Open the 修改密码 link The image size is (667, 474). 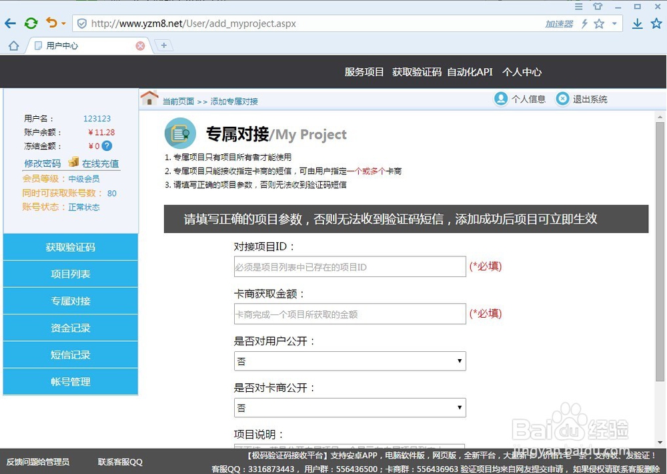[x=42, y=162]
